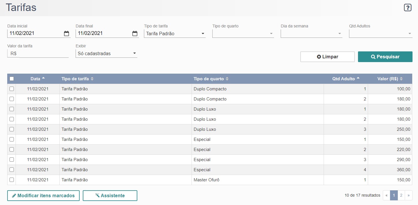
Task: Sort table by Tipo de quarto
Action: tap(227, 79)
